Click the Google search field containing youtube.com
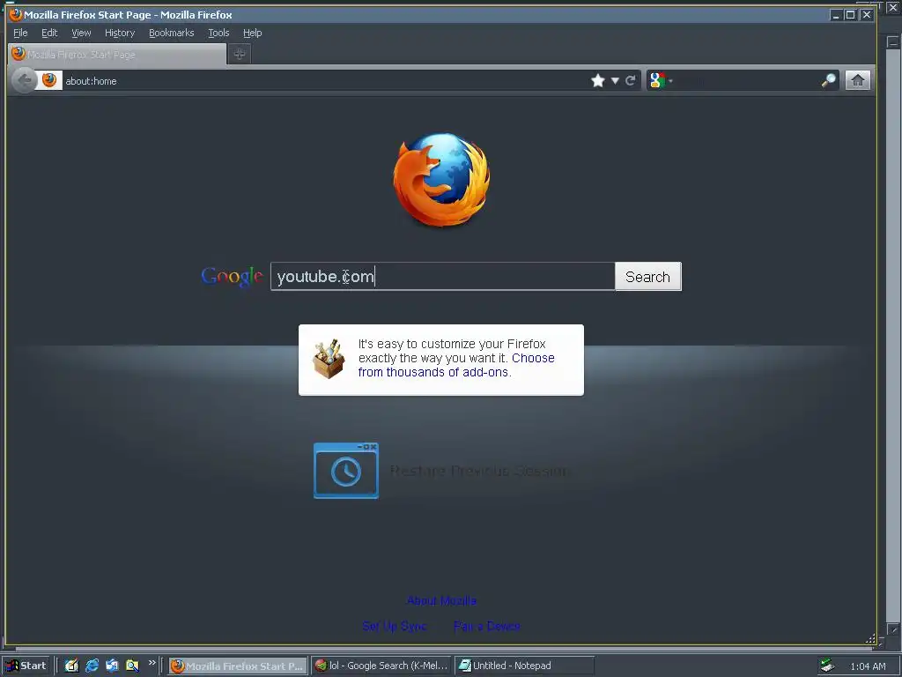Image resolution: width=902 pixels, height=677 pixels. tap(442, 276)
